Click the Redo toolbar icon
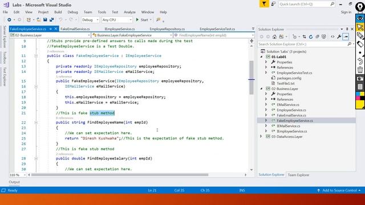The height and width of the screenshot is (205, 365). pos(71,20)
